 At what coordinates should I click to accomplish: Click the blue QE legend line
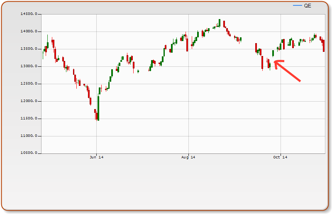(298, 5)
